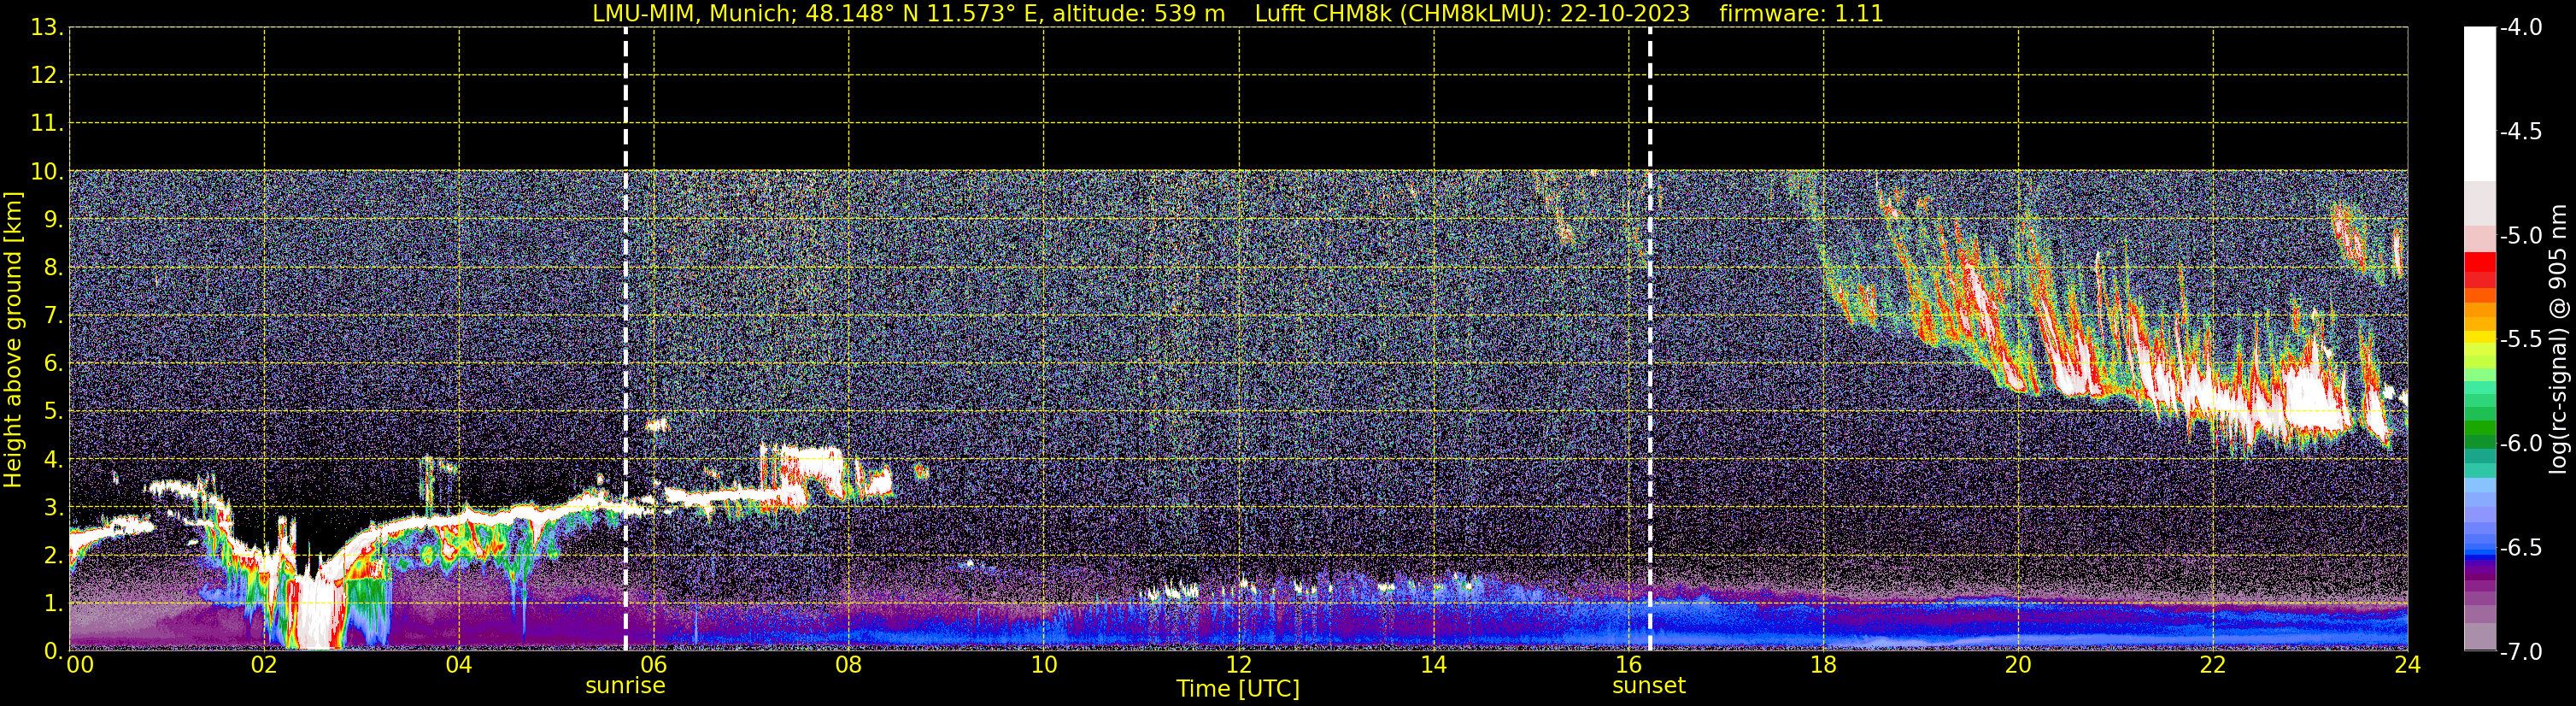This screenshot has height=706, width=2576.
Task: Click the colorbar tick label '-4.5'
Action: tap(2520, 132)
